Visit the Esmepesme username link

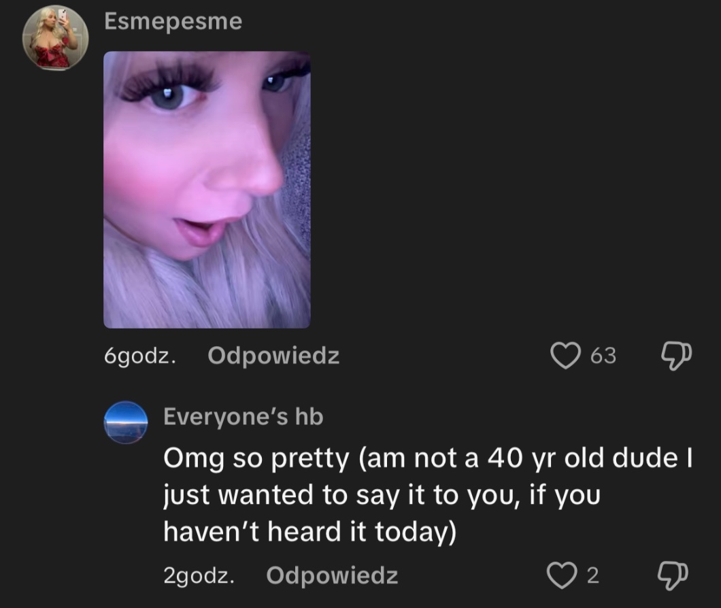(x=173, y=22)
